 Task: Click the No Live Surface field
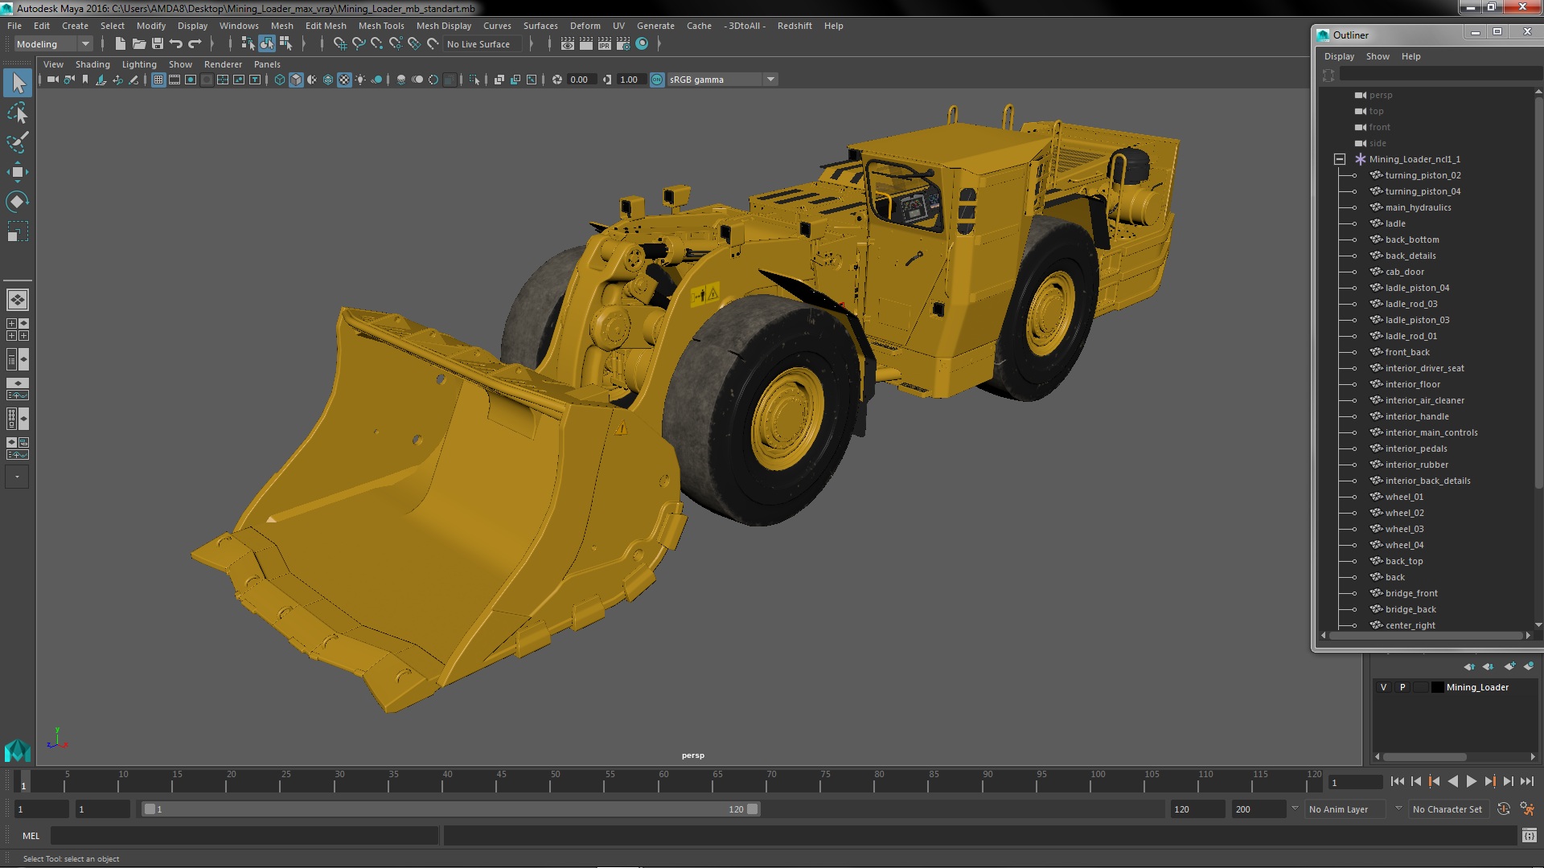[x=482, y=44]
